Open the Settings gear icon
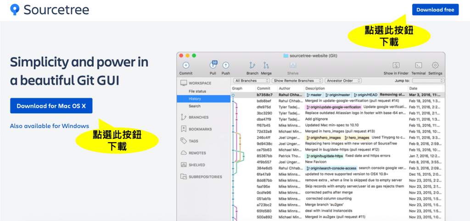Viewport: 470px width, 221px height. pyautogui.click(x=435, y=65)
